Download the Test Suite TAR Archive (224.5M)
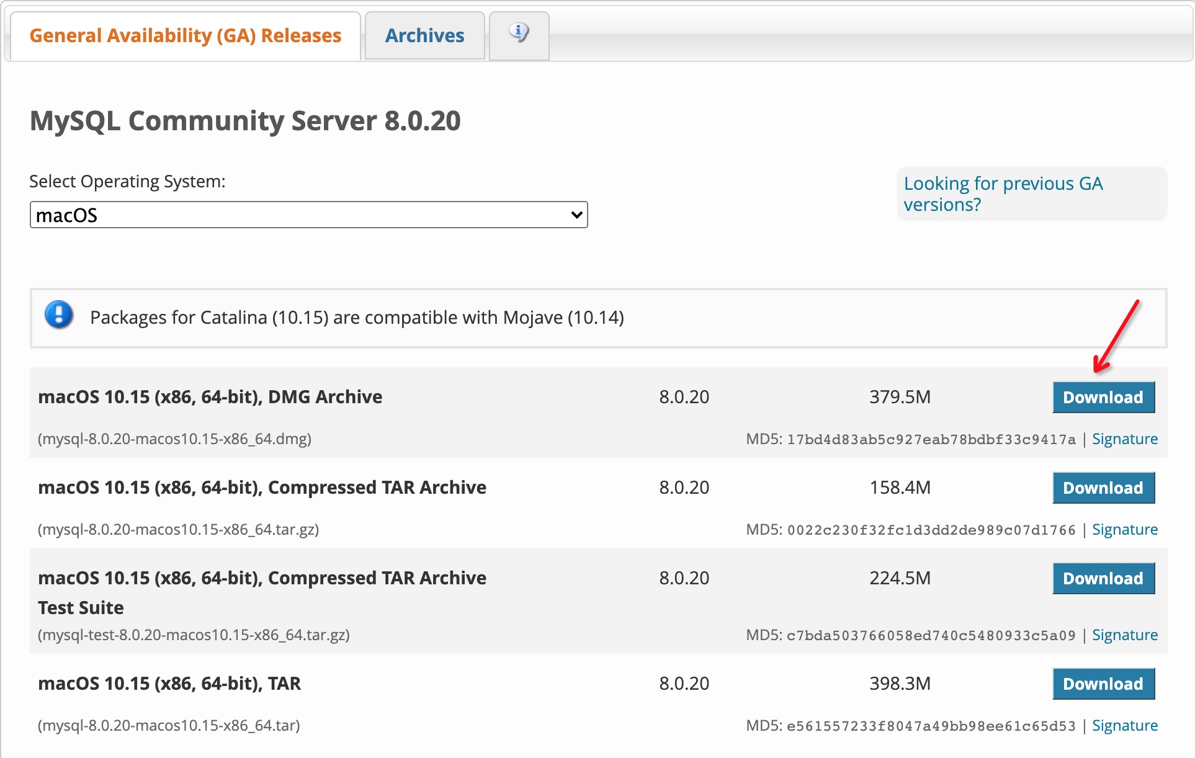This screenshot has height=758, width=1195. [x=1103, y=579]
